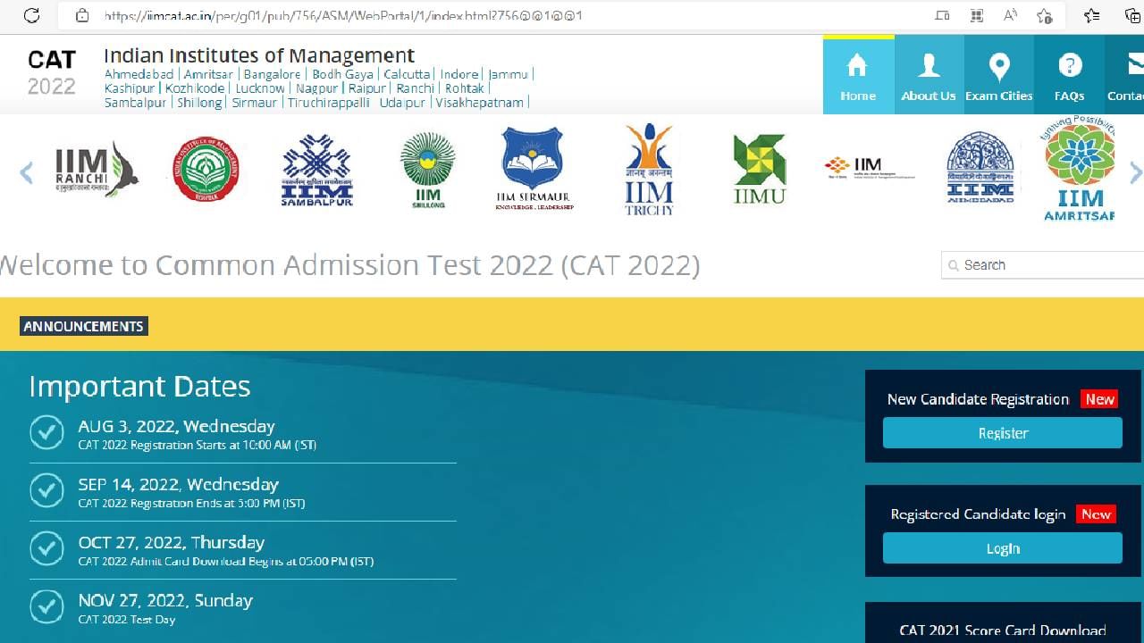Click the IIM Ahmedabad logo
Screen dimensions: 1144x643
coord(980,168)
